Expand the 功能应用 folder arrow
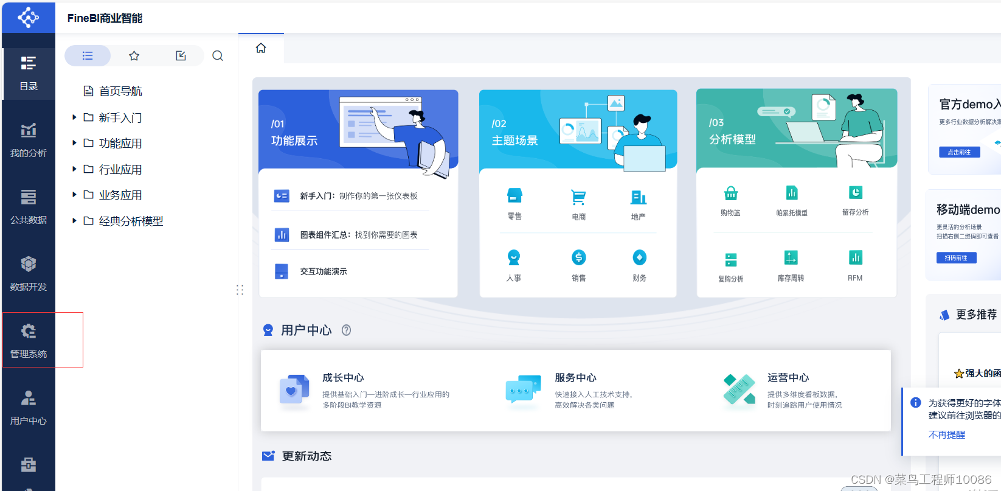Image resolution: width=1001 pixels, height=491 pixels. click(x=74, y=143)
